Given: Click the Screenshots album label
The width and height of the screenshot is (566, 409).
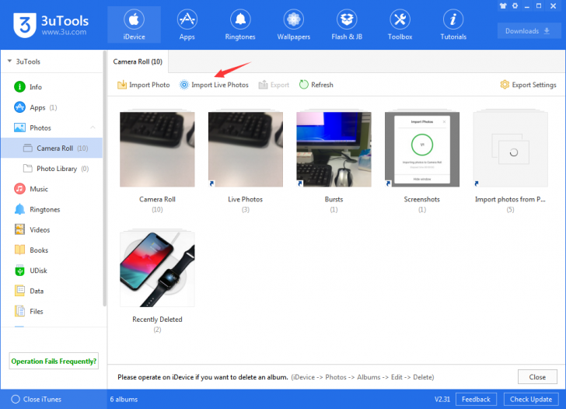Looking at the screenshot, I should (x=422, y=199).
